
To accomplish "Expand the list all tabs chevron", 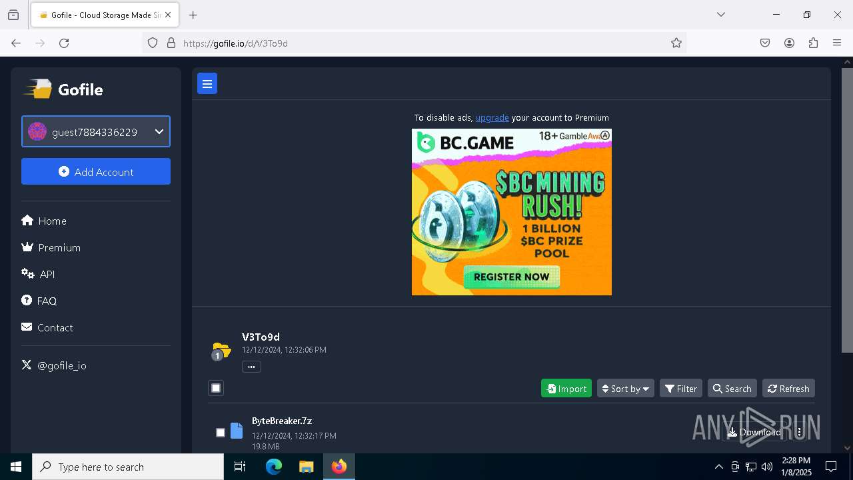I will point(721,15).
